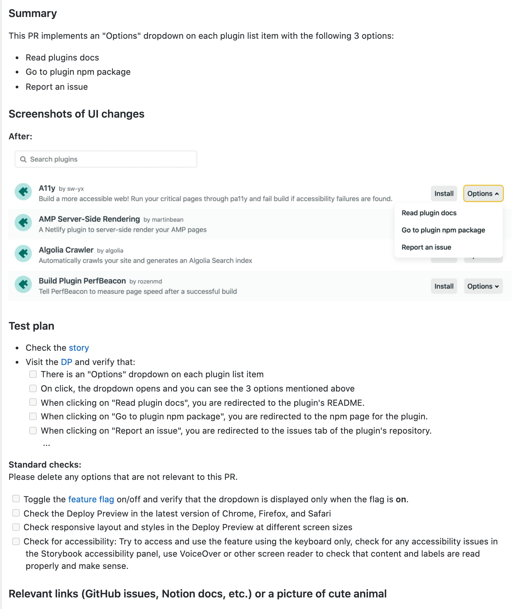
Task: Choose "Go to plugin npm package"
Action: tap(443, 230)
